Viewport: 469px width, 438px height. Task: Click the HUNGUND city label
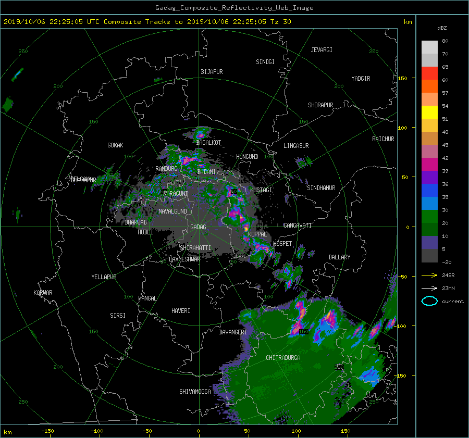pyautogui.click(x=247, y=156)
